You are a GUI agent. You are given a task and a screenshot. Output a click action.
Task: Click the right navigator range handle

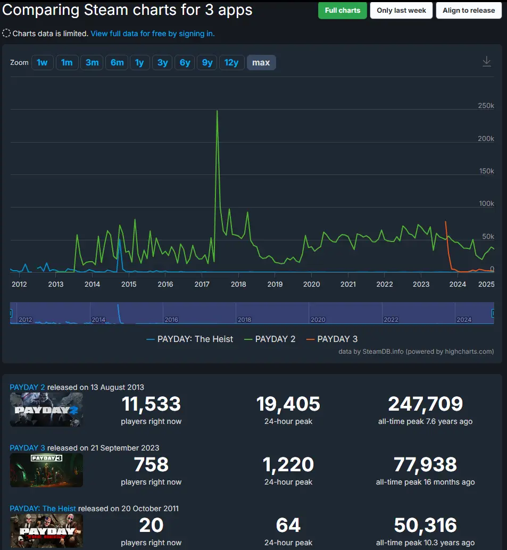tap(493, 313)
